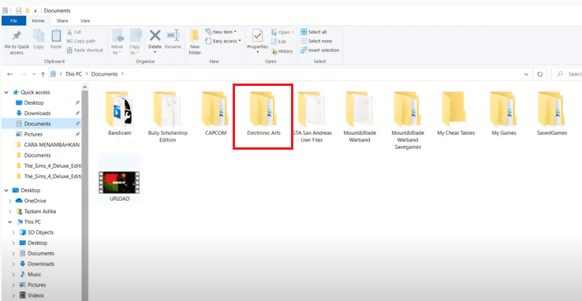
Task: Click the Pin to Quick access icon
Action: 17,36
